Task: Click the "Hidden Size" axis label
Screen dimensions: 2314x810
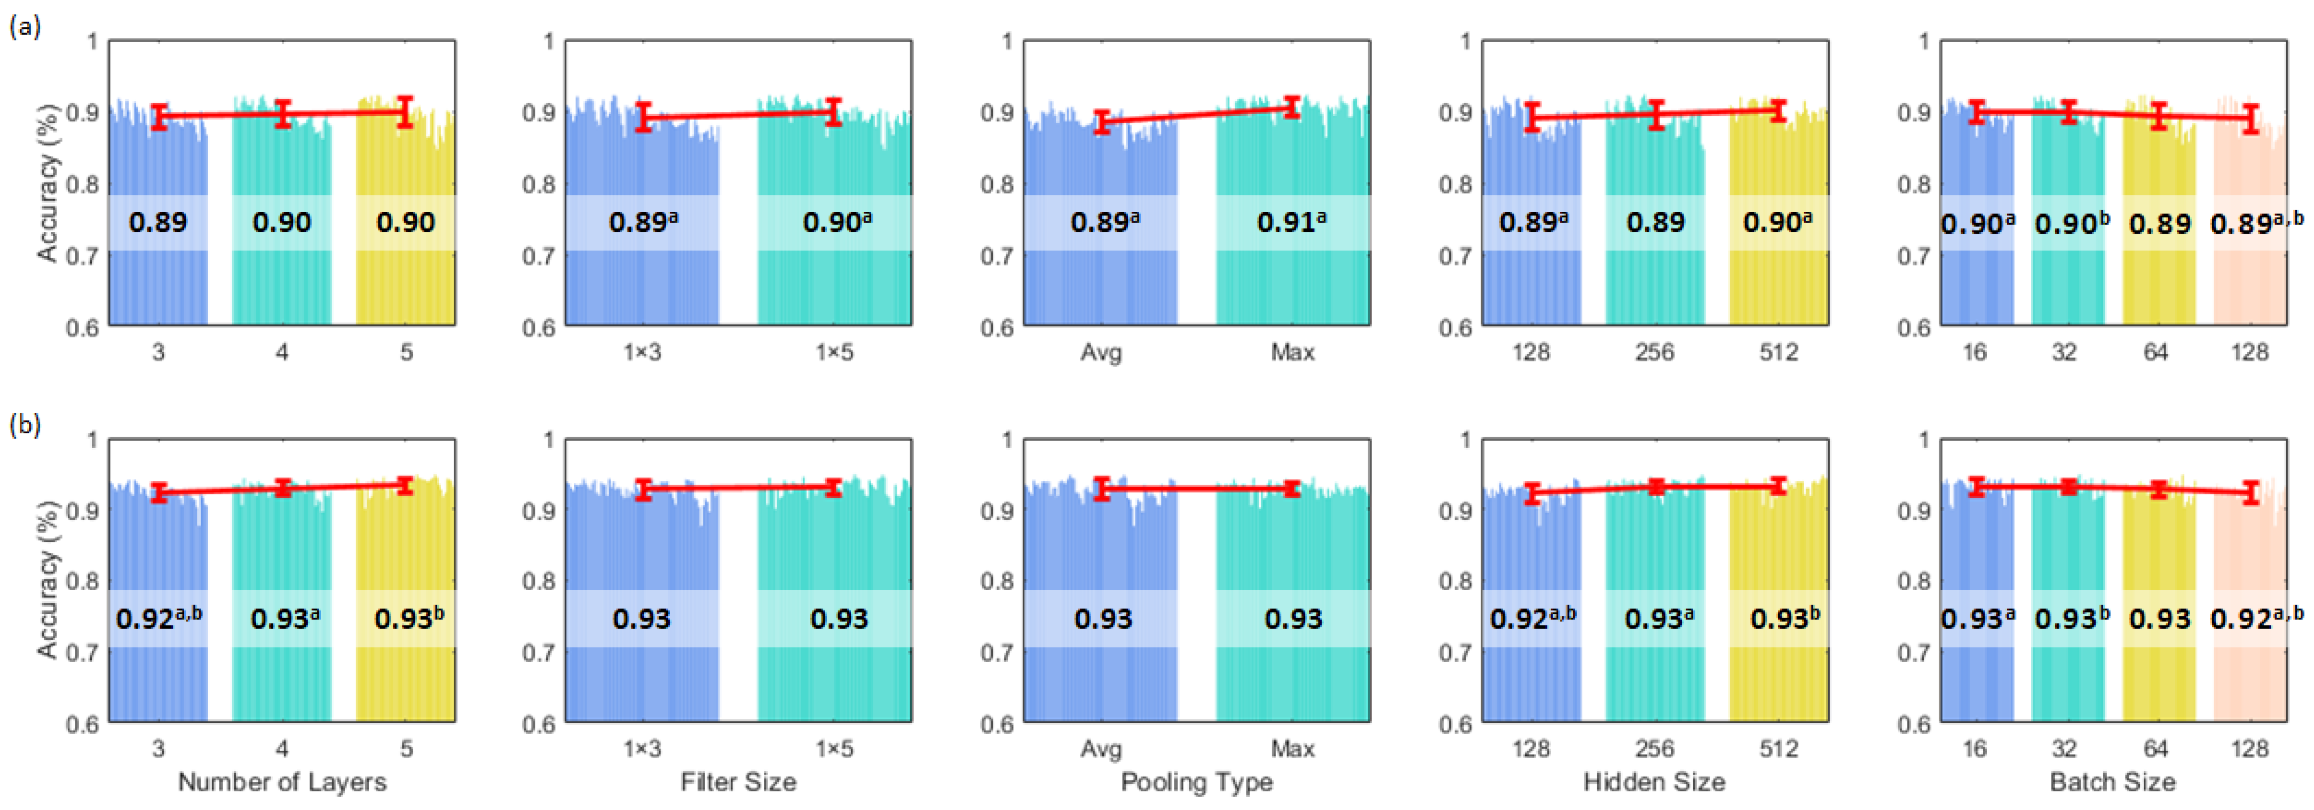Action: [1654, 782]
